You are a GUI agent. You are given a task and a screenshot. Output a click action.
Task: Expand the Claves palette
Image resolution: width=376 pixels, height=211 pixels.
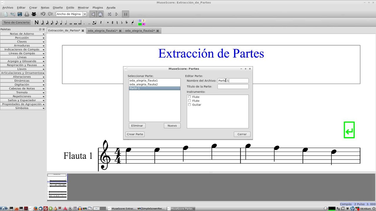point(22,42)
